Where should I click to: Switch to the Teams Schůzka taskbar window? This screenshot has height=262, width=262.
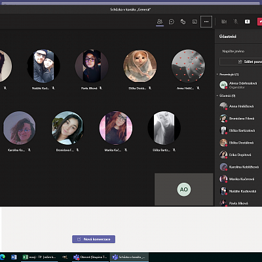coord(129,257)
